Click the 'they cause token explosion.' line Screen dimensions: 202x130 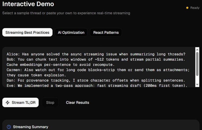(36, 75)
